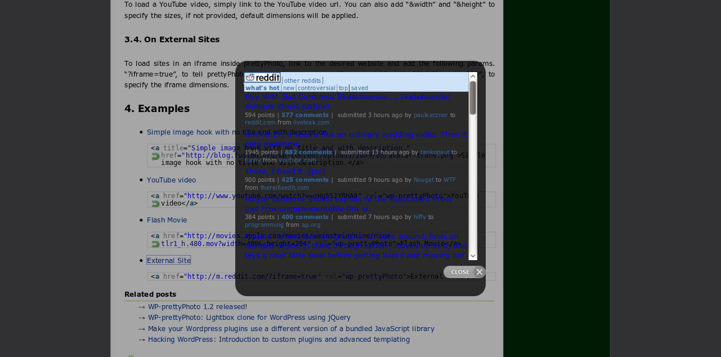Open the liveleak.com source link
Viewport: 721px width, 357px height.
311,122
